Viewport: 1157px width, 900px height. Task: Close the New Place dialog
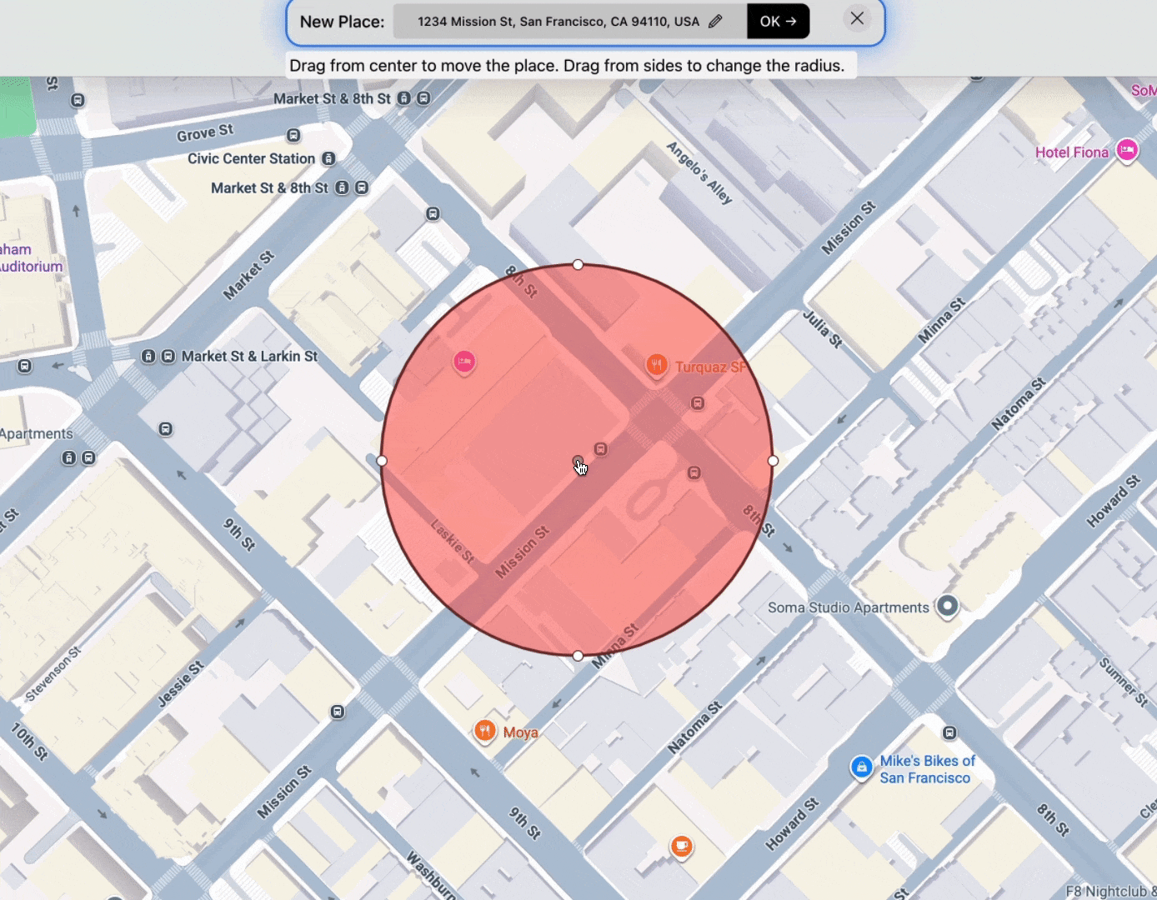(857, 18)
